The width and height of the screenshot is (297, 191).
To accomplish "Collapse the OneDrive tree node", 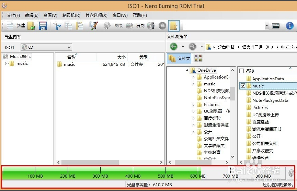I will 187,70.
